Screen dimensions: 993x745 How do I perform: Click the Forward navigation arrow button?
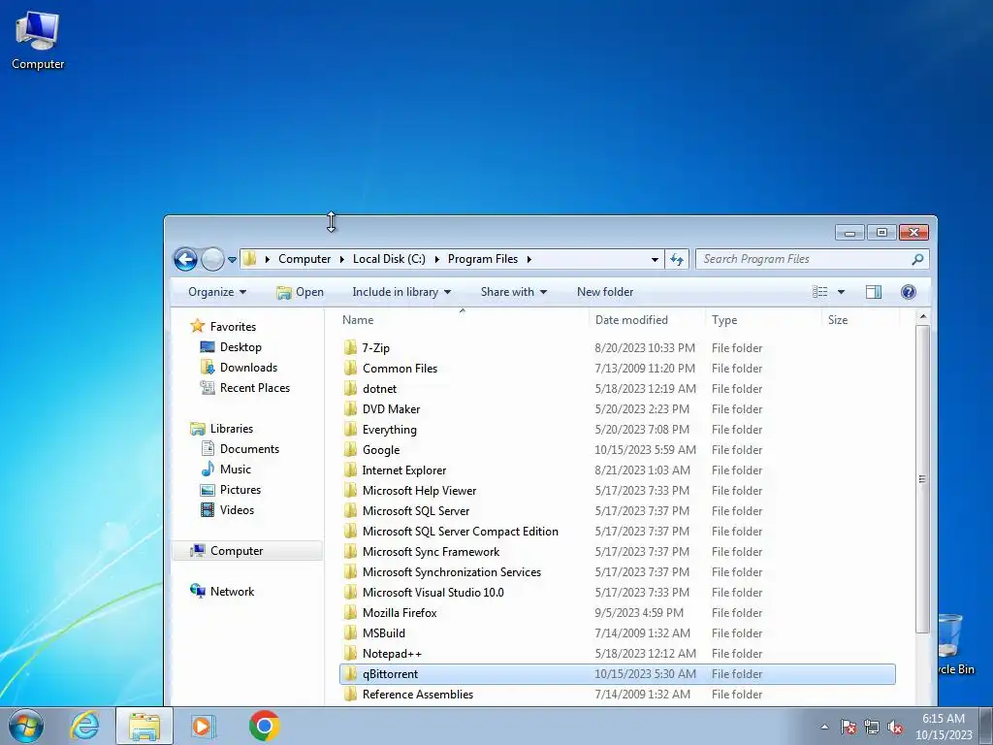tap(212, 259)
